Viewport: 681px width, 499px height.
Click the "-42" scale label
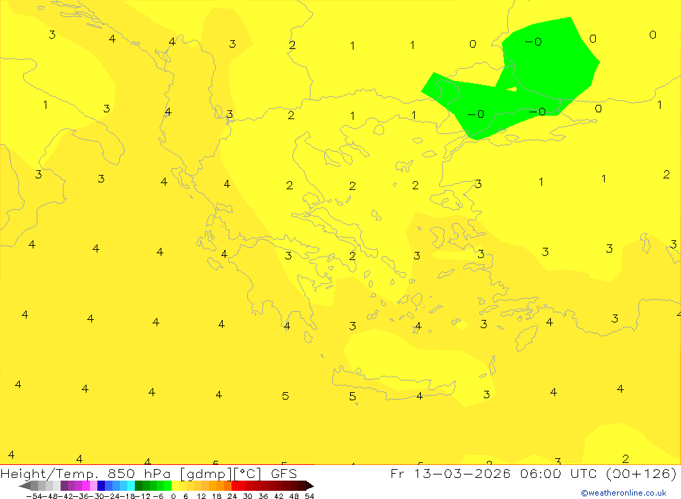pos(65,496)
